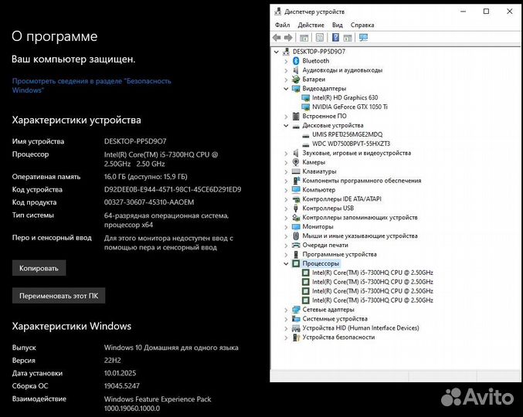This screenshot has height=417, width=523.
Task: Select WDC WD7500BPVT-55HXZT3 disk entry
Action: coord(351,144)
